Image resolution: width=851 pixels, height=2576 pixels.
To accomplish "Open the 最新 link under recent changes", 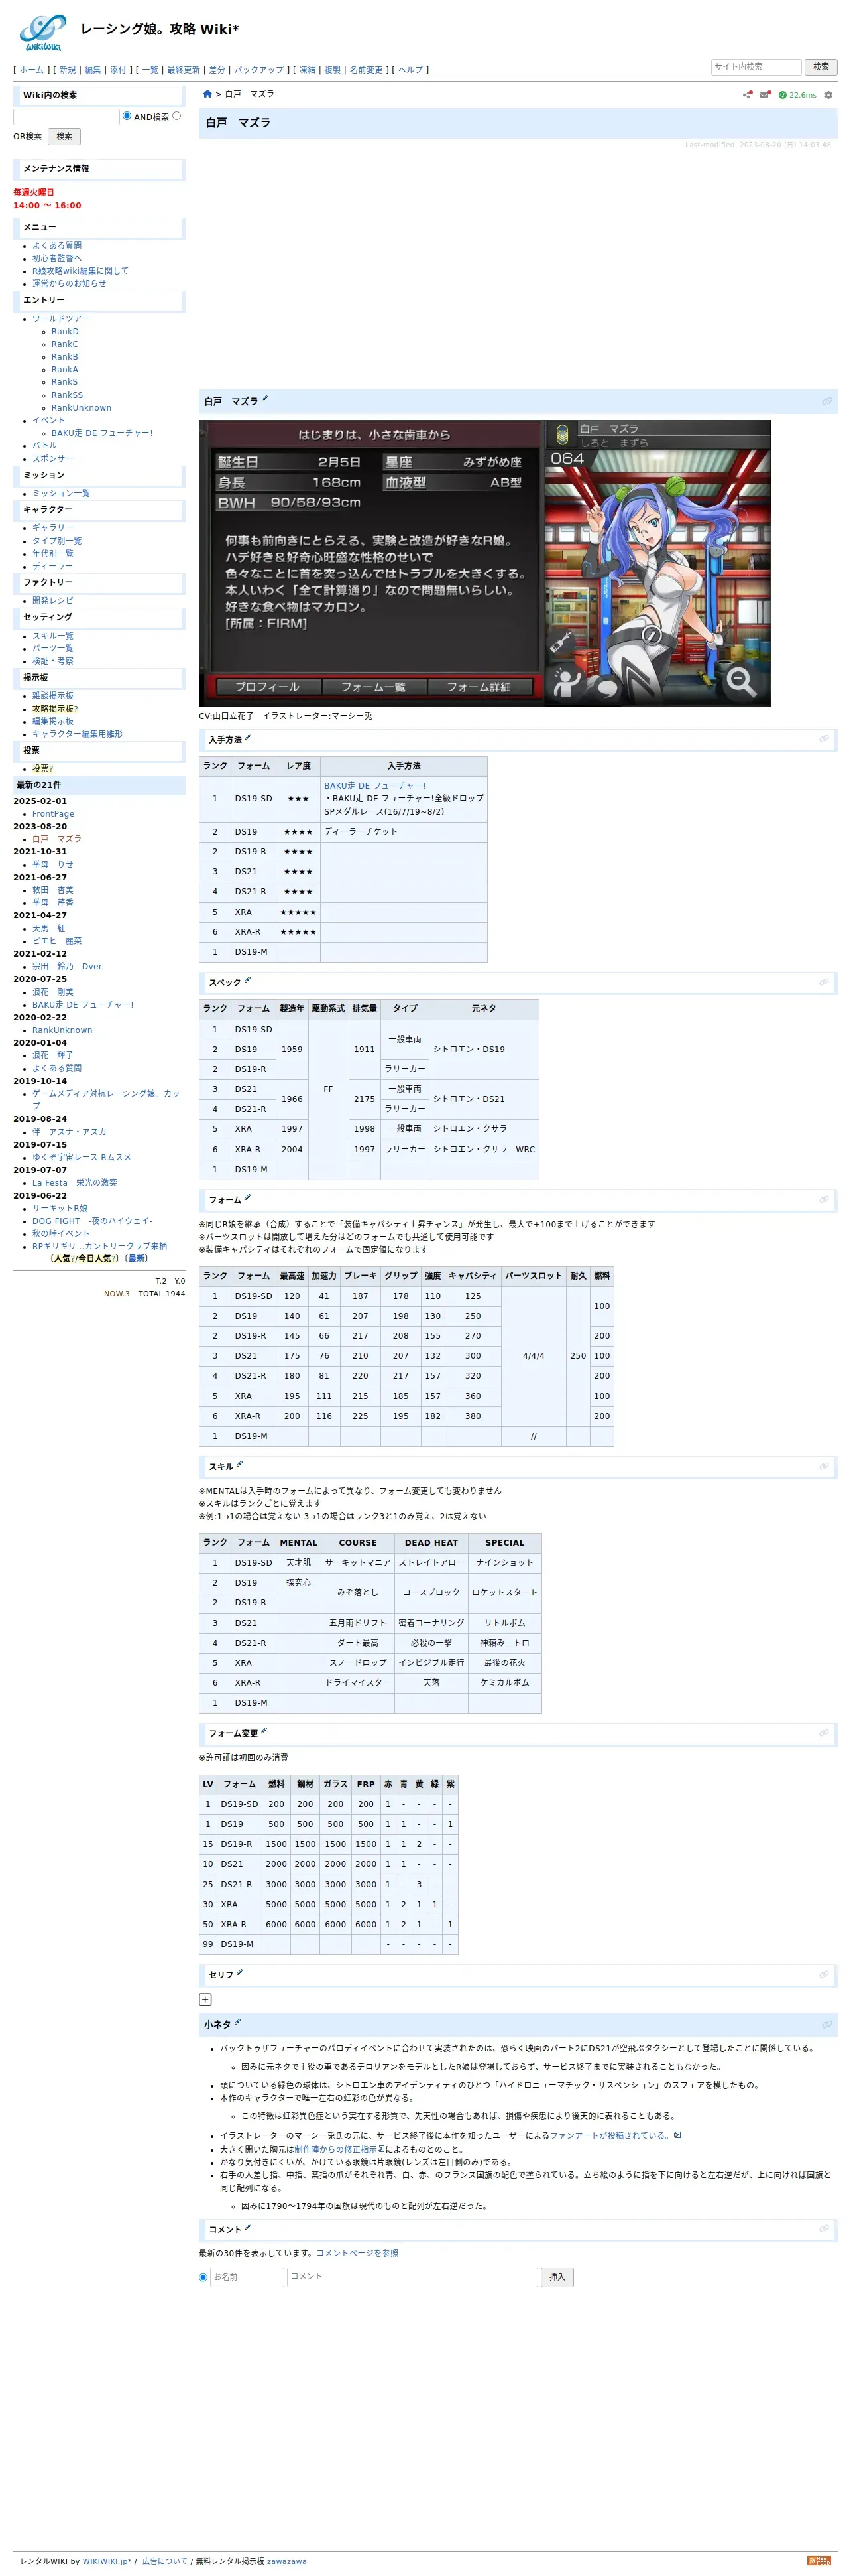I will click(x=137, y=1259).
